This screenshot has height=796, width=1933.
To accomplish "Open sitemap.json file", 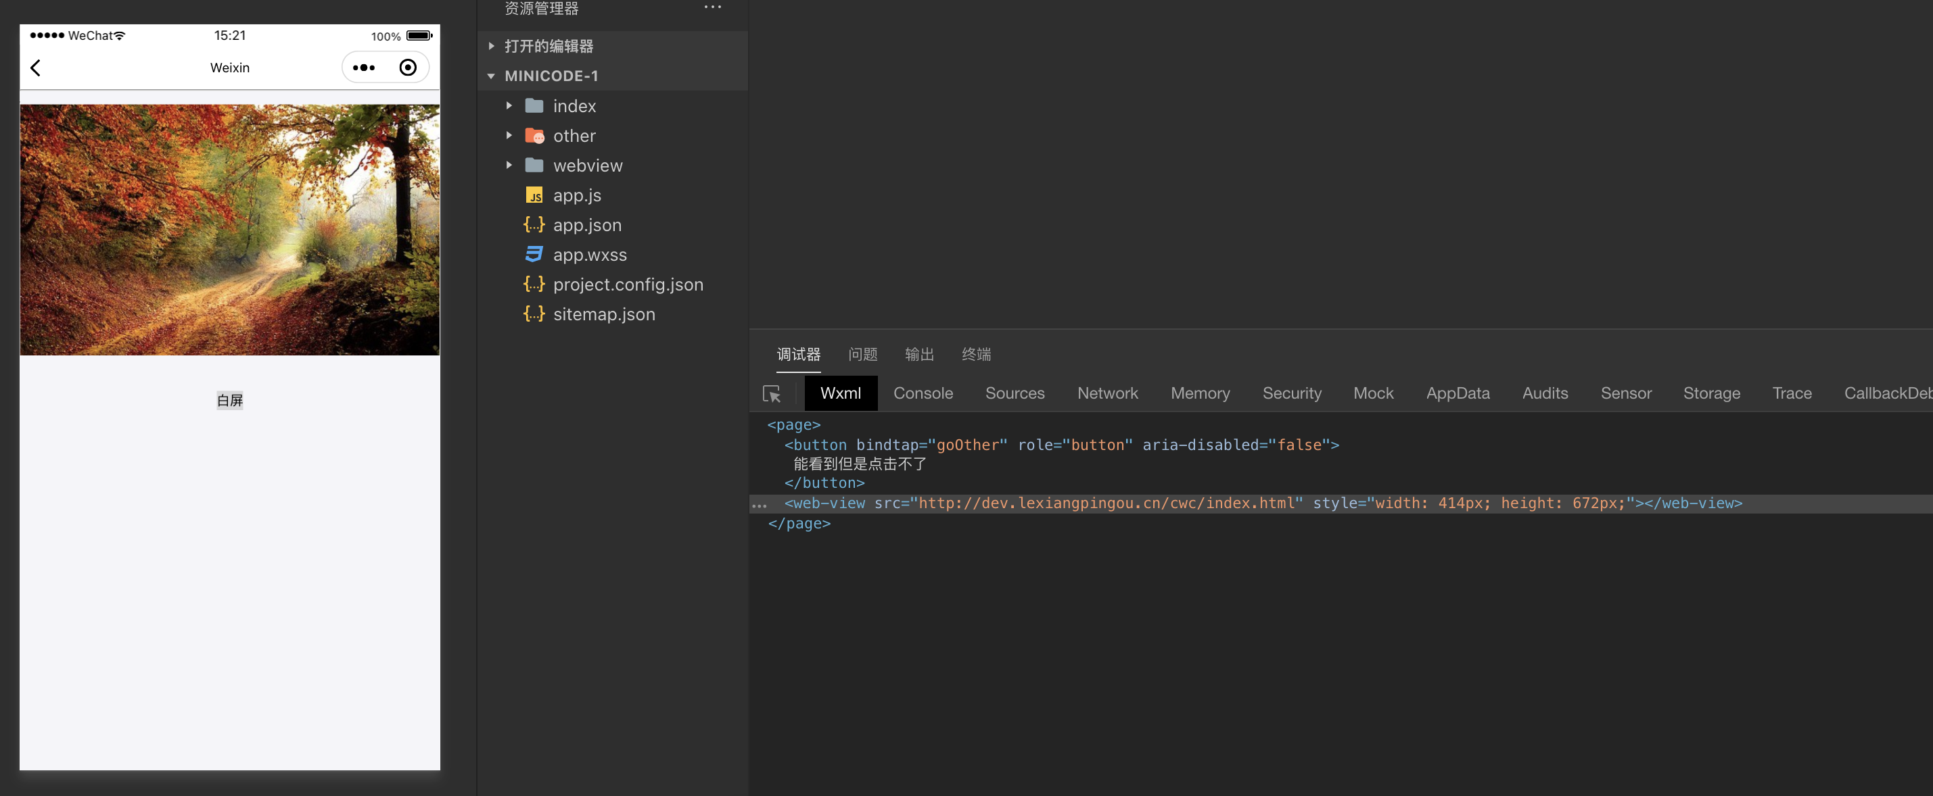I will [603, 314].
